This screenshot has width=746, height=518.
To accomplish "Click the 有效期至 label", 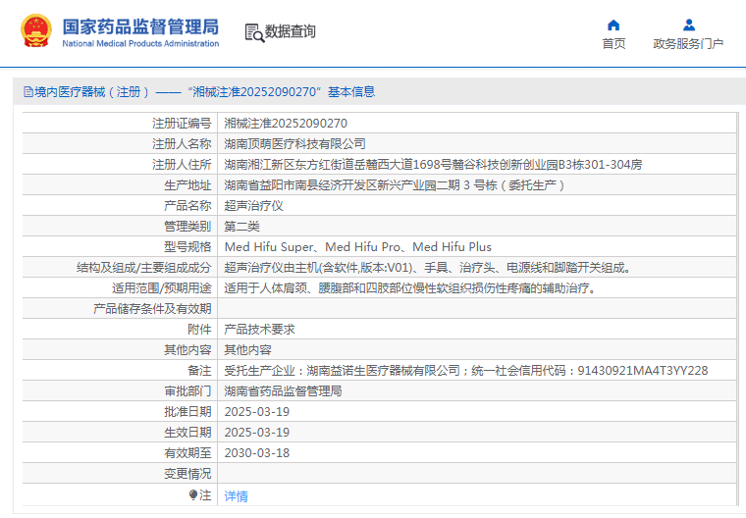I will (187, 453).
